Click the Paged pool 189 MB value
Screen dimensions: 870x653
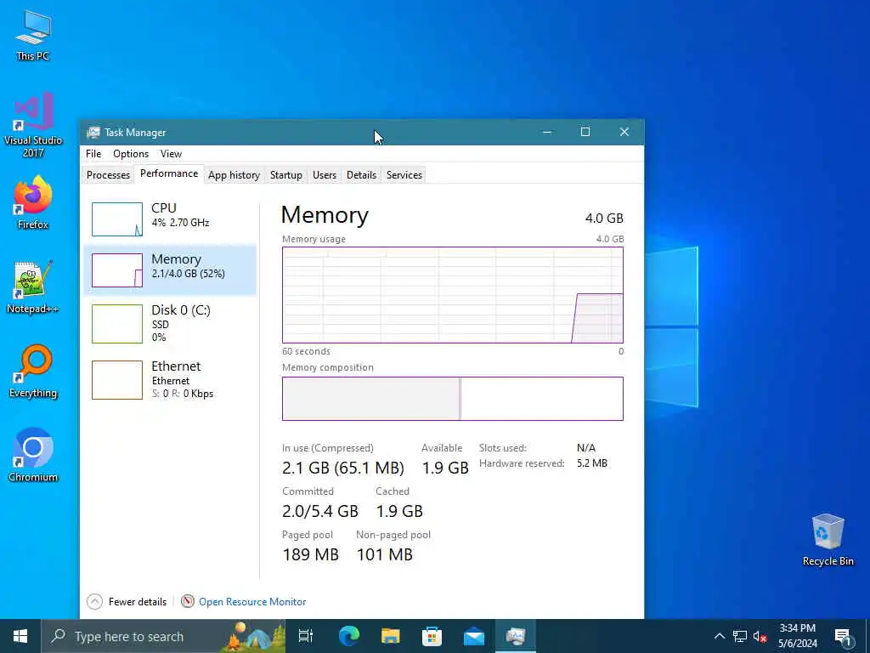click(x=310, y=554)
